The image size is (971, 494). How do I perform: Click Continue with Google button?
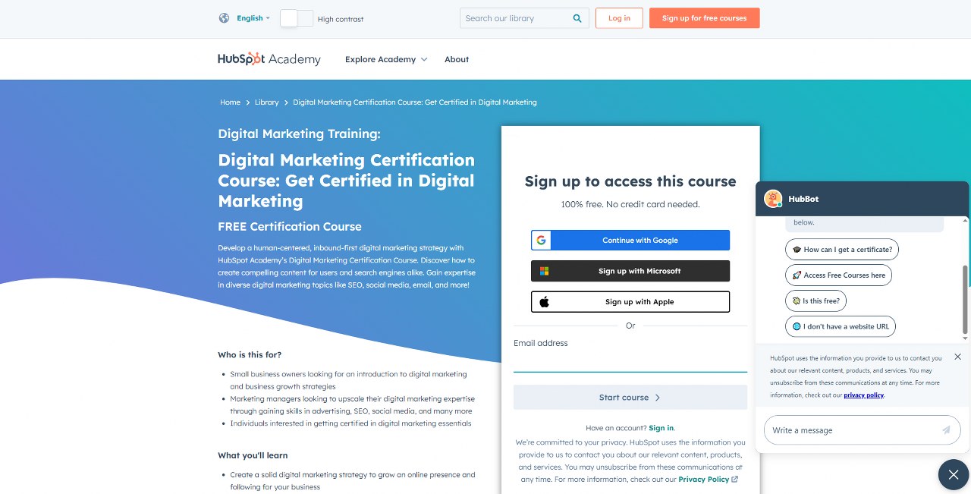pyautogui.click(x=630, y=241)
